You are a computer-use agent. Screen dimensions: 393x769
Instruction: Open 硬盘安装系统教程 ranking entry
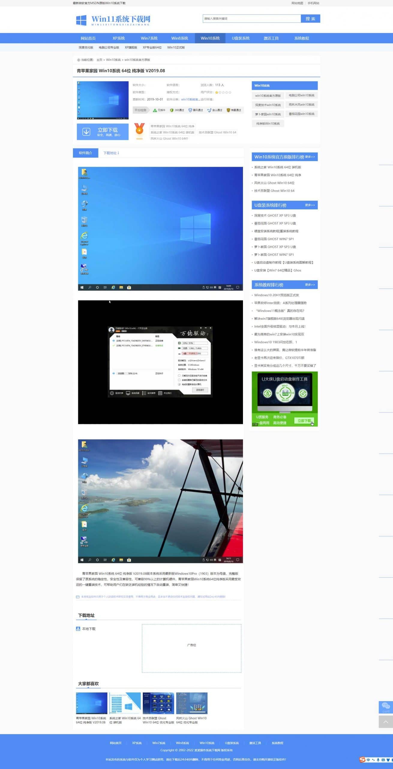[276, 231]
